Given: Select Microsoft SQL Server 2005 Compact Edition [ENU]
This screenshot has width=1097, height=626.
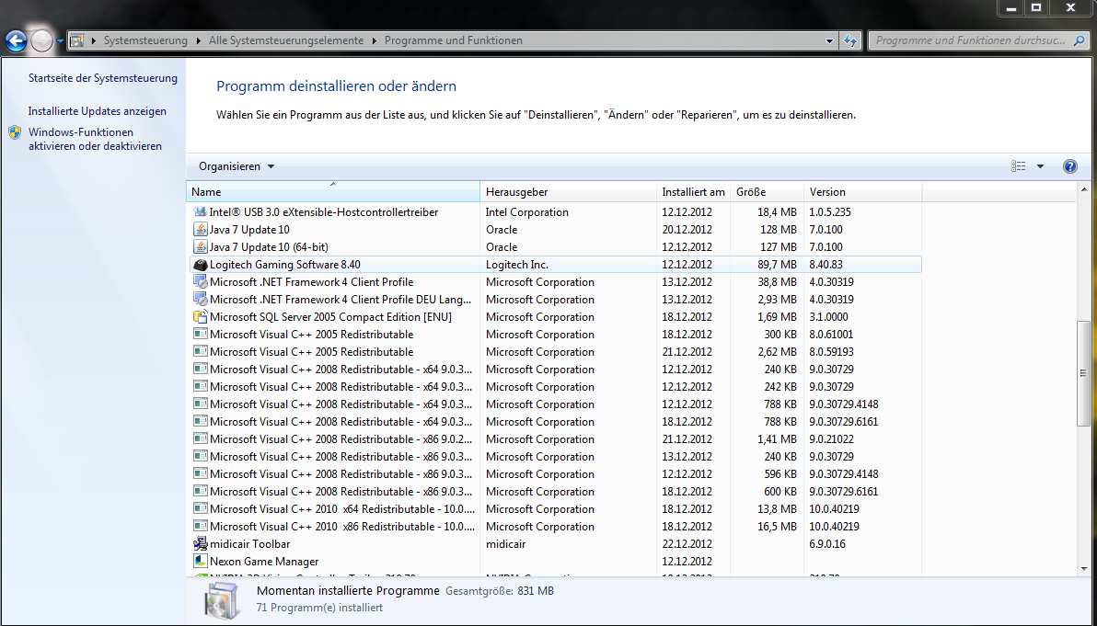Looking at the screenshot, I should pos(331,316).
